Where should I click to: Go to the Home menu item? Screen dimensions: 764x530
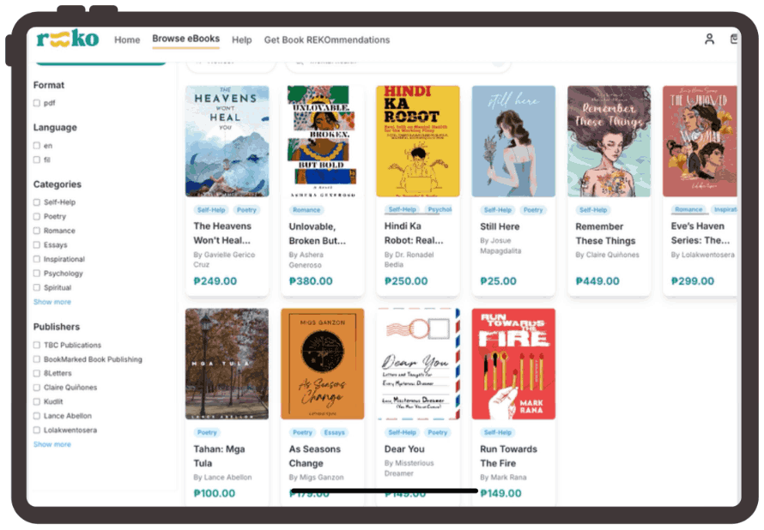click(x=127, y=40)
